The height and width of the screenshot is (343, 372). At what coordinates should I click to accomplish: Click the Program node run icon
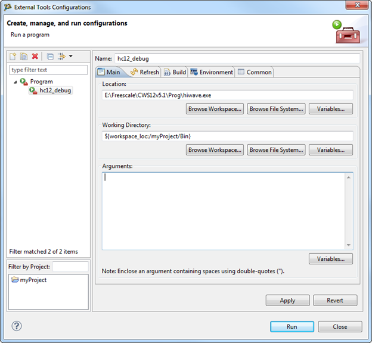coord(24,82)
